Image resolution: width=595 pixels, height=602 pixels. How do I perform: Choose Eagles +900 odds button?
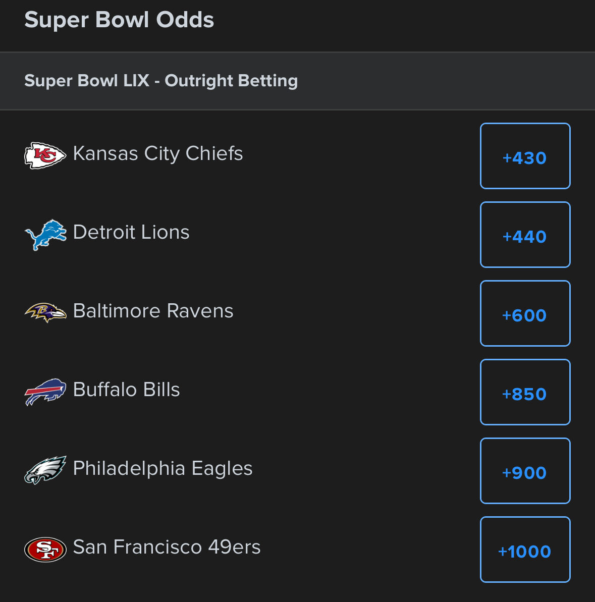[525, 471]
